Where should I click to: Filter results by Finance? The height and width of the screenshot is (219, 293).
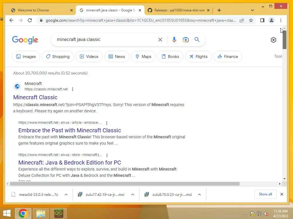pos(228,56)
